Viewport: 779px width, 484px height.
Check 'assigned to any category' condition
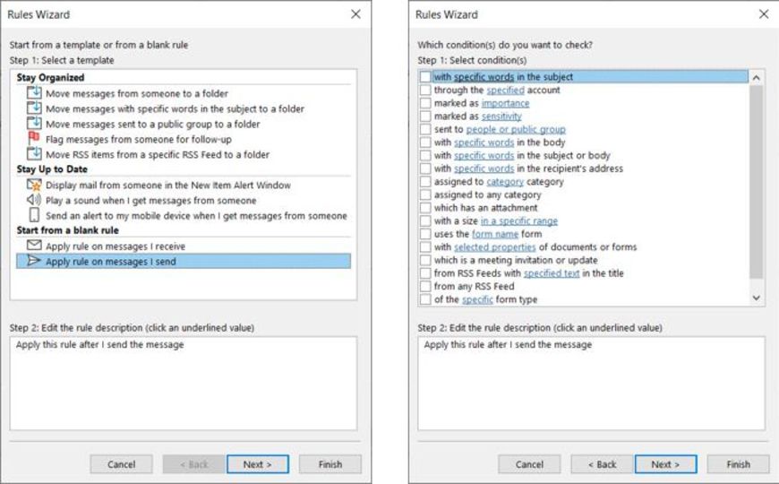pyautogui.click(x=425, y=194)
